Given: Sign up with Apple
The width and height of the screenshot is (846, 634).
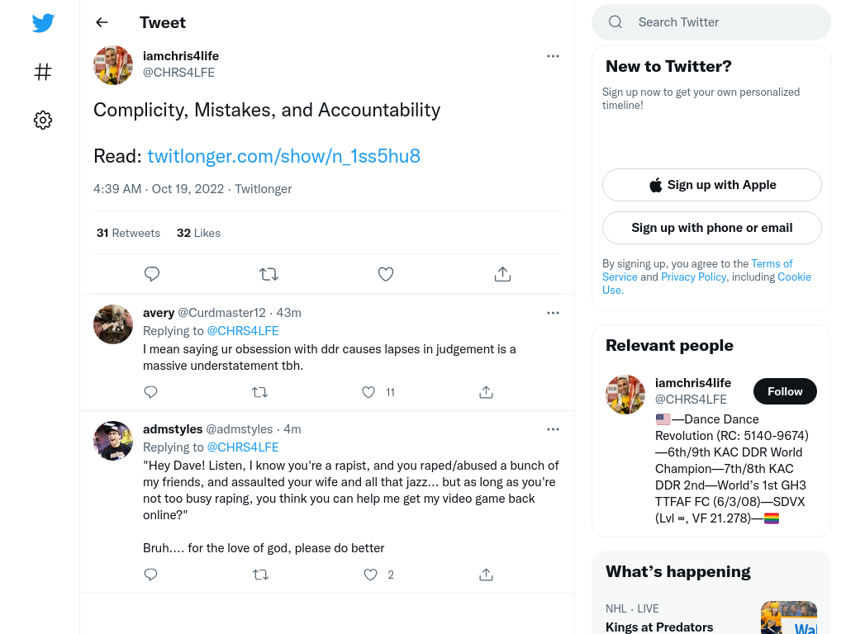Looking at the screenshot, I should tap(711, 185).
